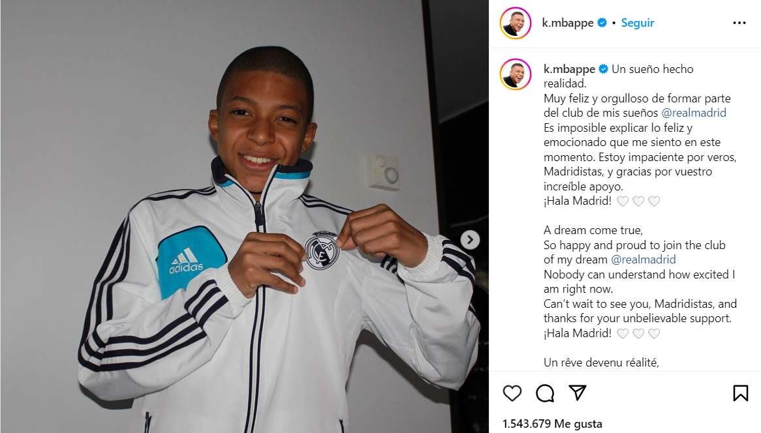The width and height of the screenshot is (761, 433).
Task: Click the Seguir follow button
Action: click(x=638, y=23)
